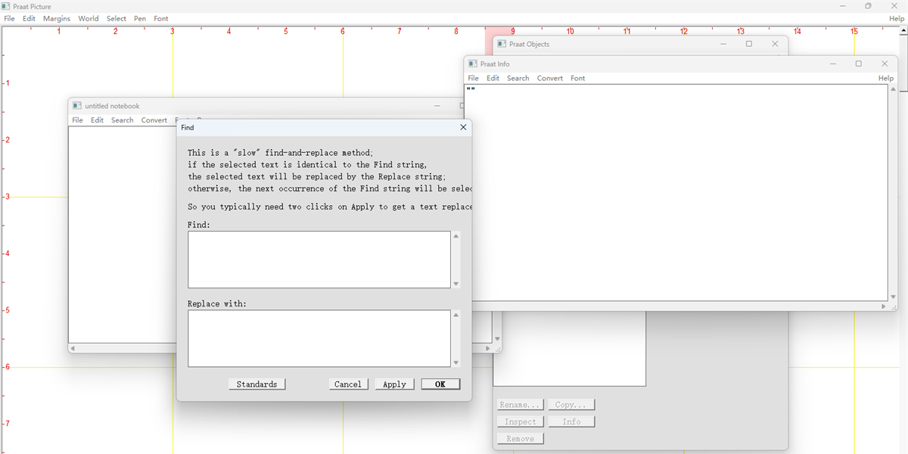This screenshot has height=454, width=908.
Task: Confirm the Find dialog with OK
Action: pos(440,384)
